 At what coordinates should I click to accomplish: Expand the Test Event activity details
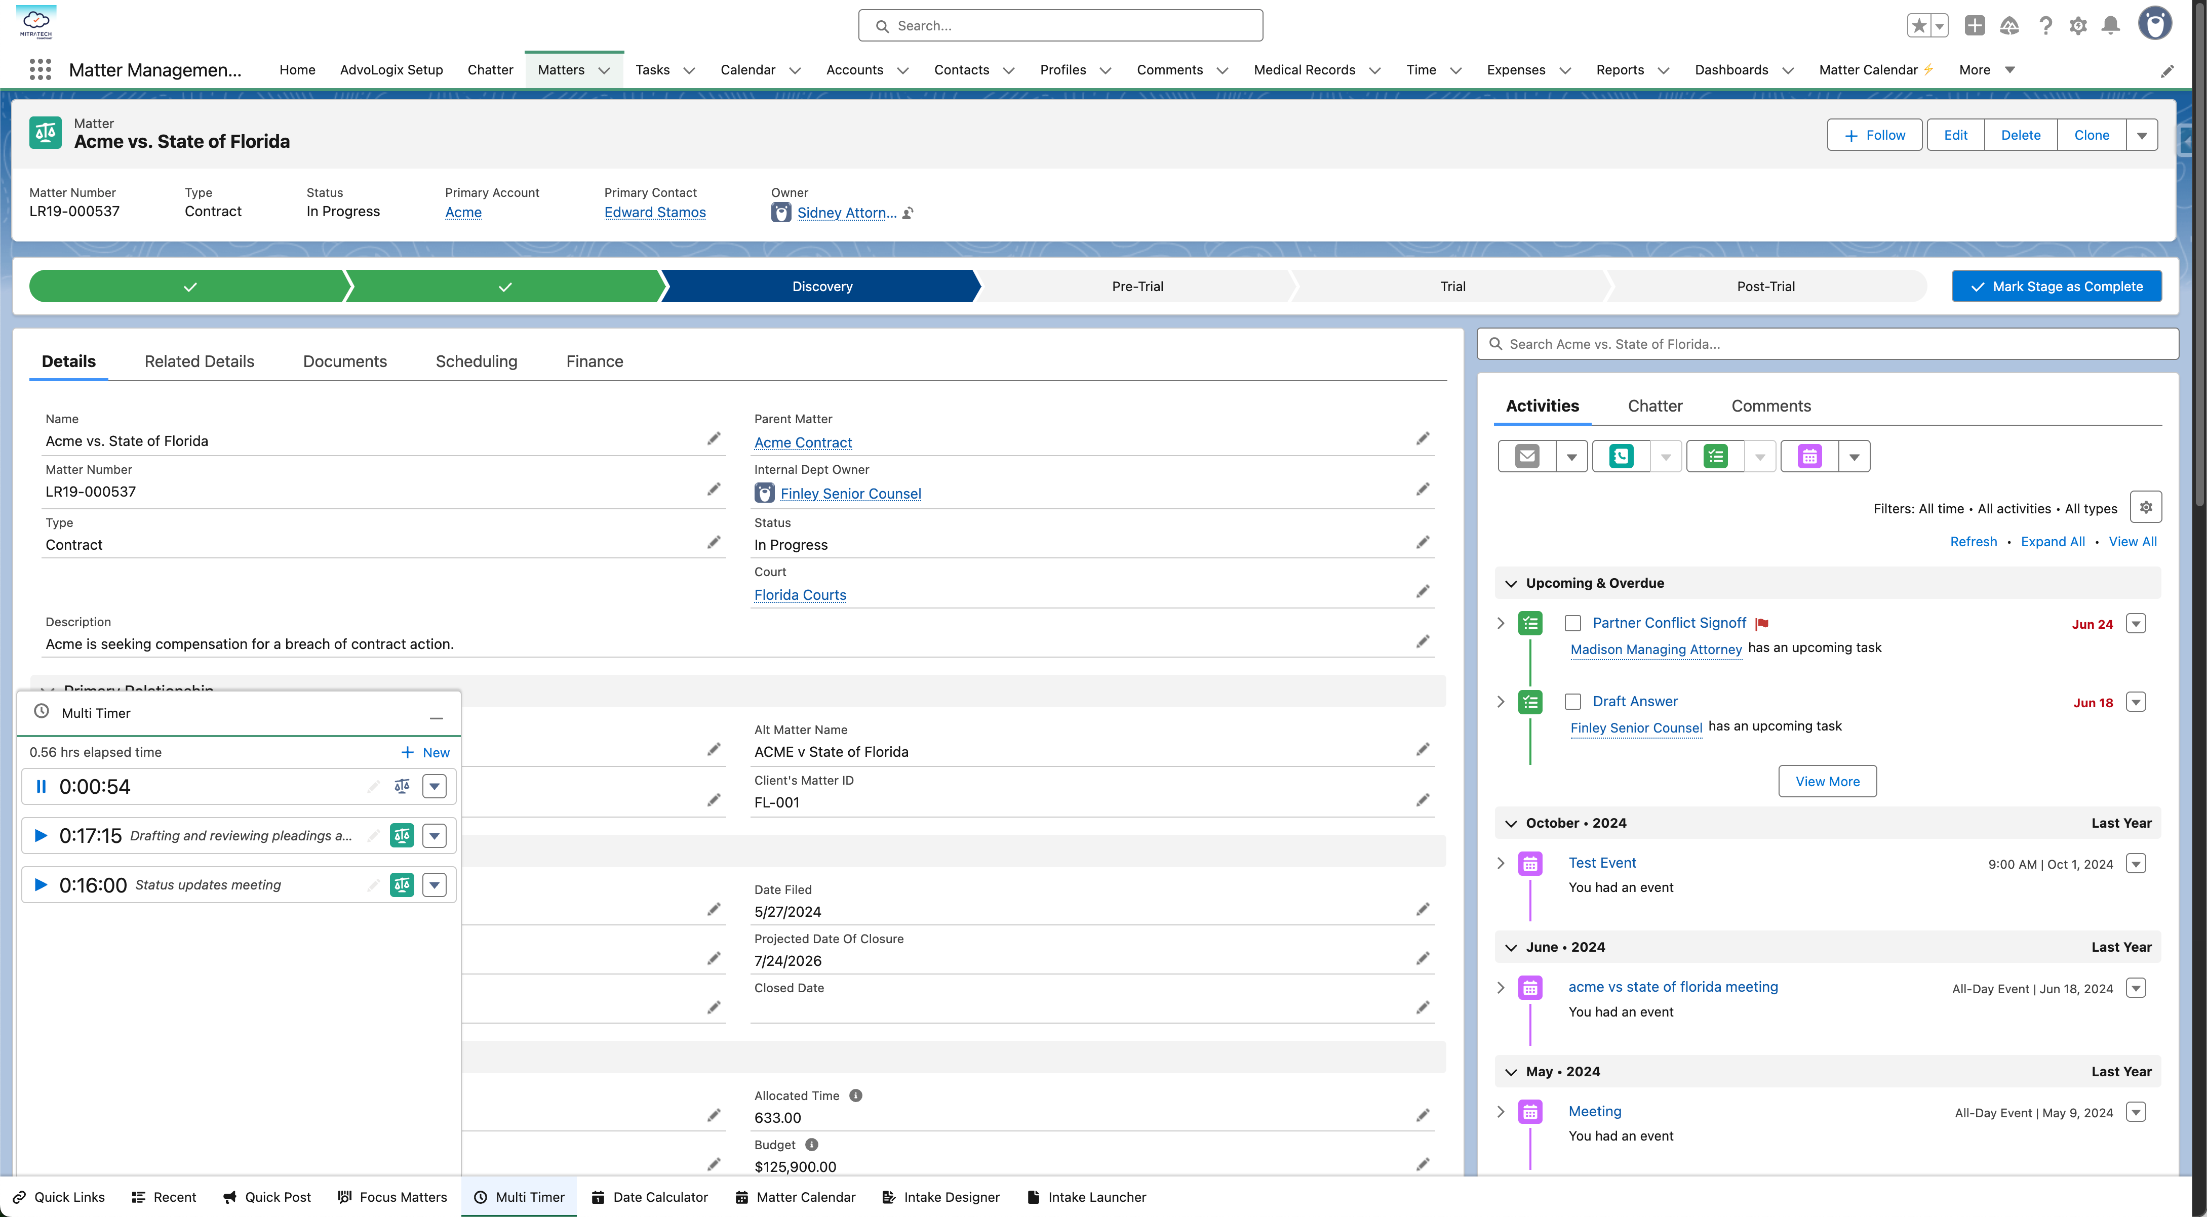coord(1501,863)
